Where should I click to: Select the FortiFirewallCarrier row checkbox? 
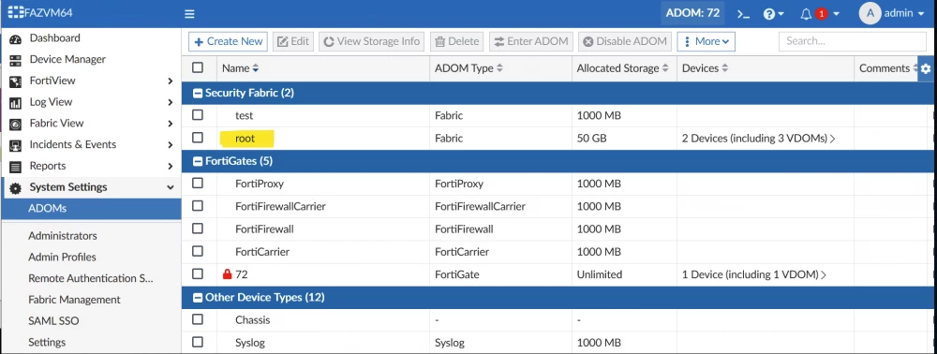[x=198, y=205]
